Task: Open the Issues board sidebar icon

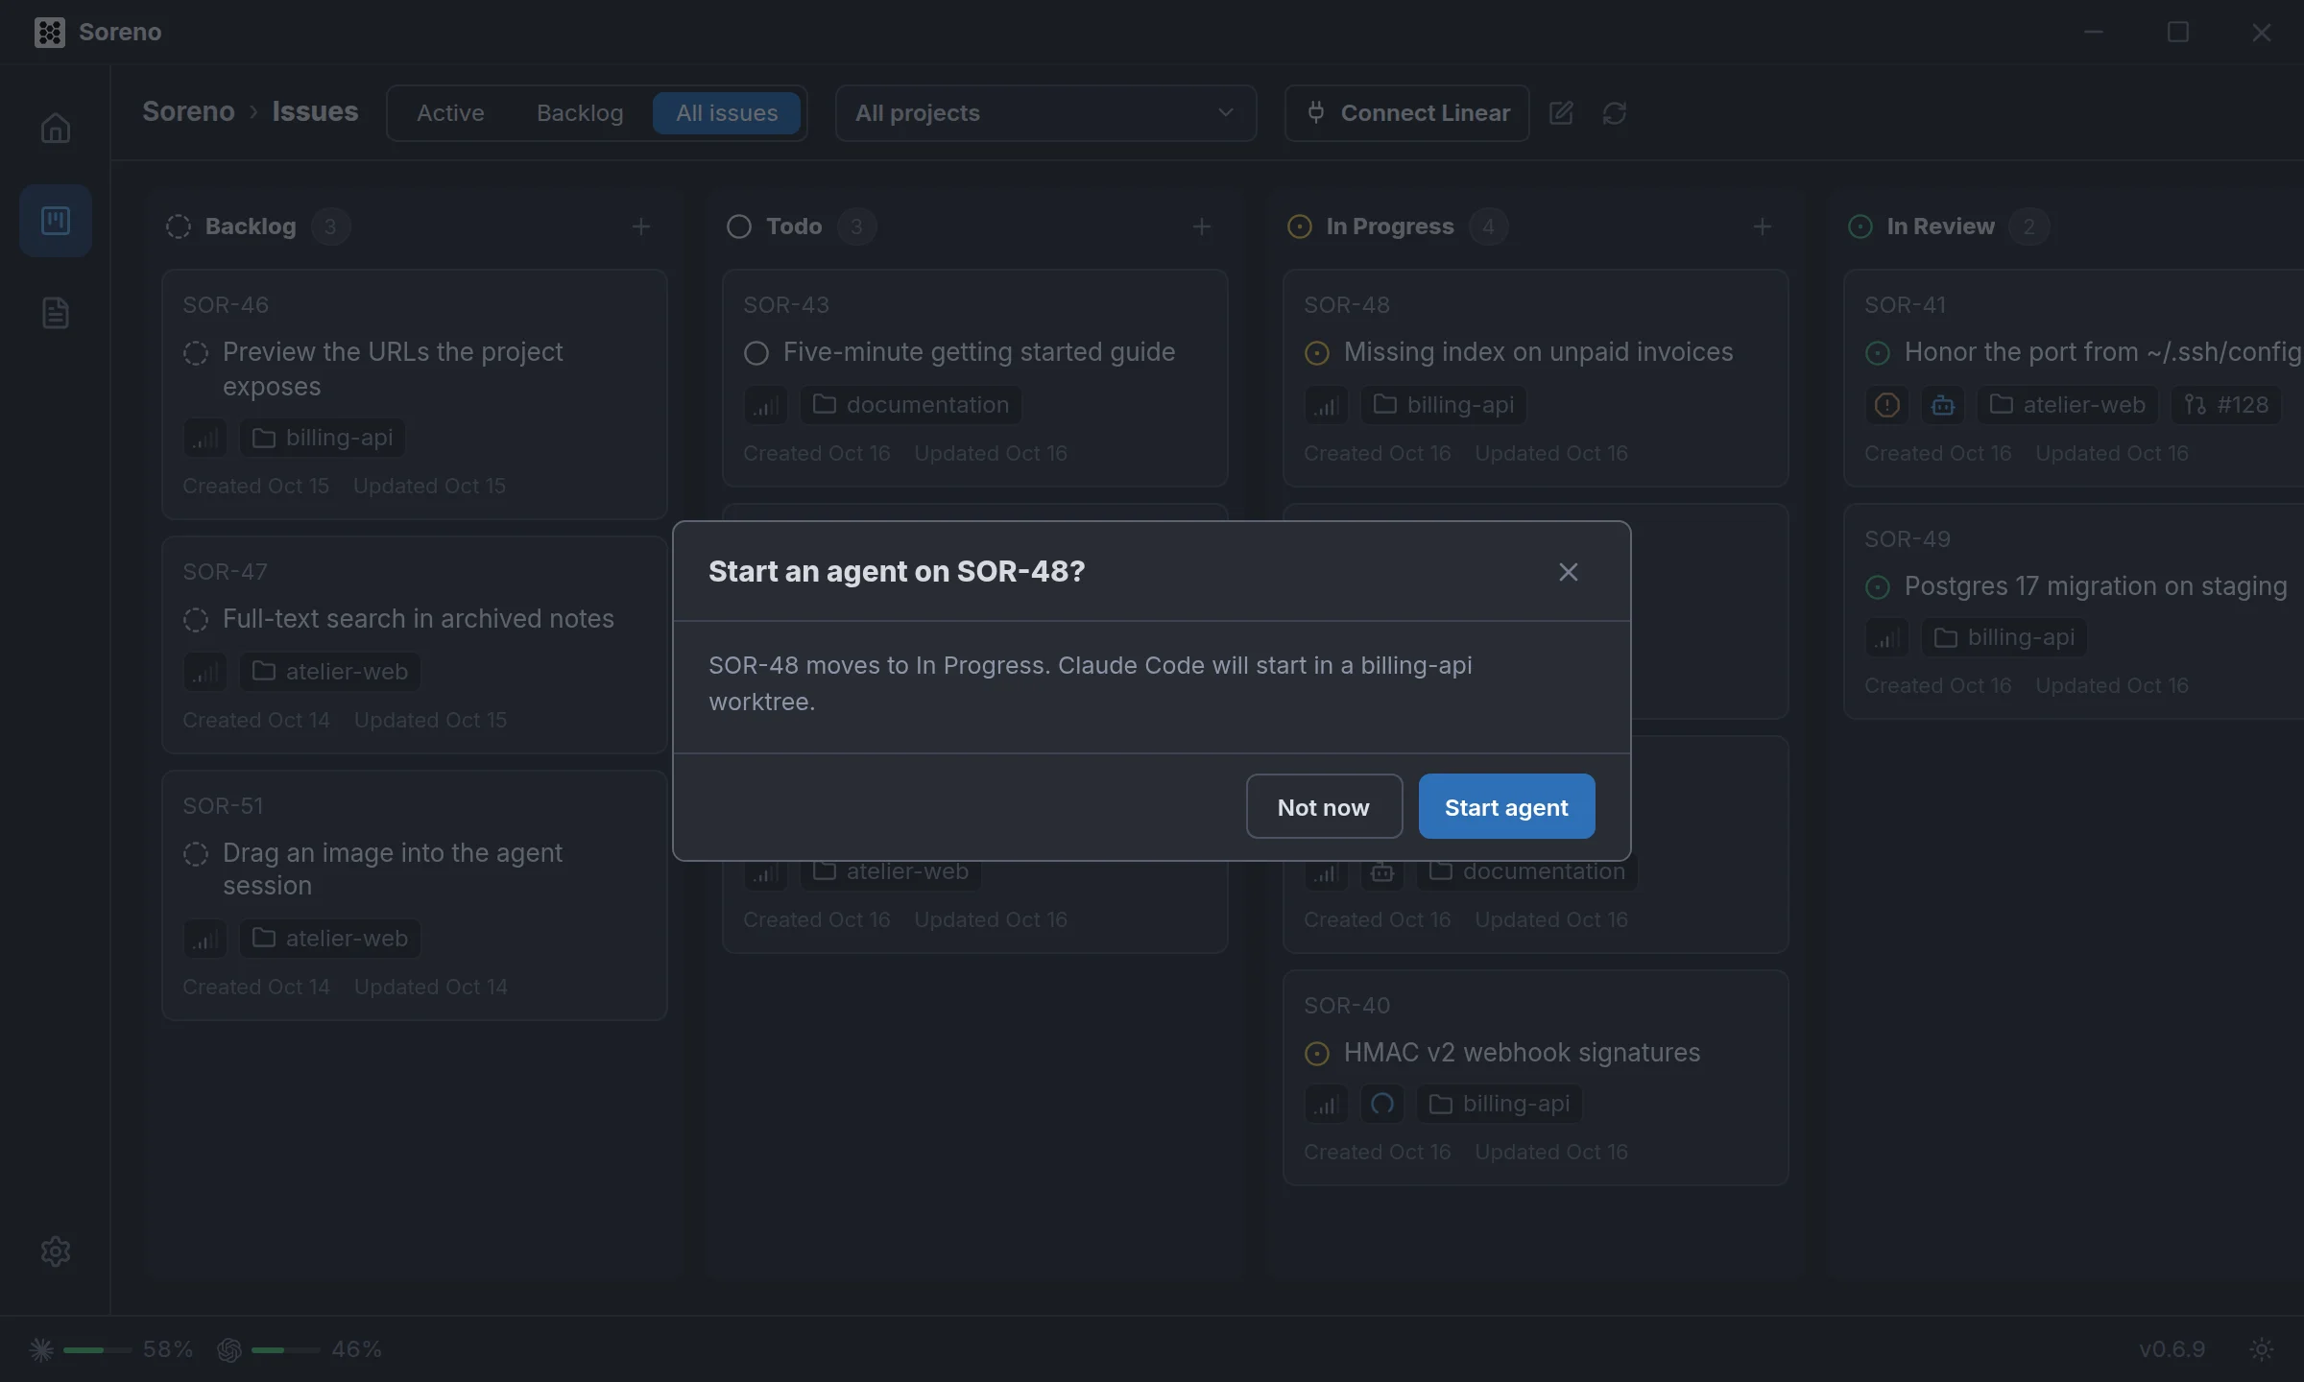Action: point(56,221)
